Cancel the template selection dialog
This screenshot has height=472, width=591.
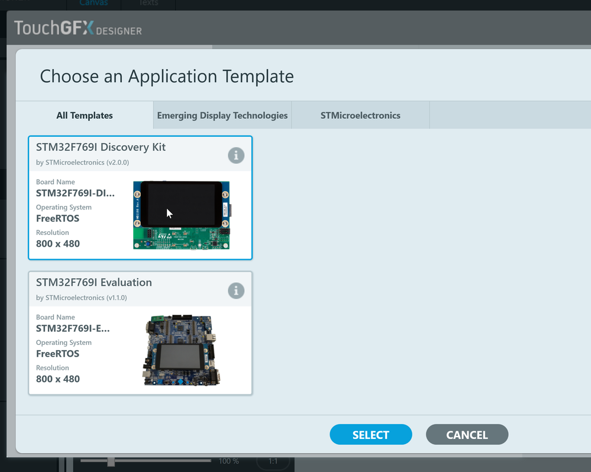click(467, 434)
